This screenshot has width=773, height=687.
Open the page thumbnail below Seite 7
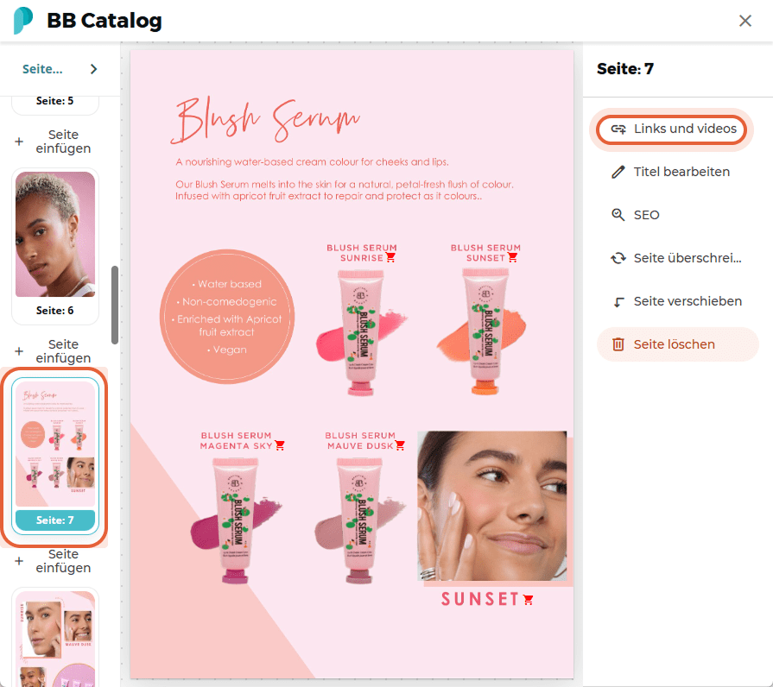pyautogui.click(x=55, y=637)
